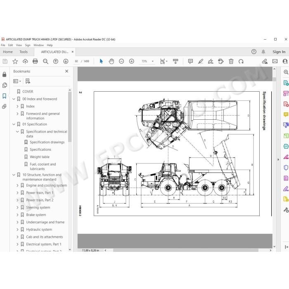Choose the selection arrow tool
This screenshot has width=289, height=289.
pos(101,61)
